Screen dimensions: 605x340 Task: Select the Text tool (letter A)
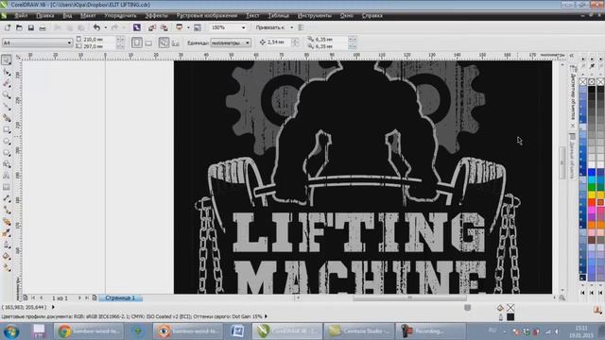[x=7, y=176]
